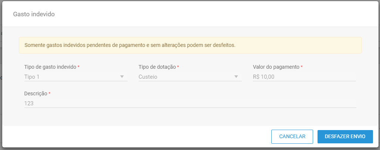380x150 pixels.
Task: Confirm with the Desfazer envio button
Action: click(345, 137)
